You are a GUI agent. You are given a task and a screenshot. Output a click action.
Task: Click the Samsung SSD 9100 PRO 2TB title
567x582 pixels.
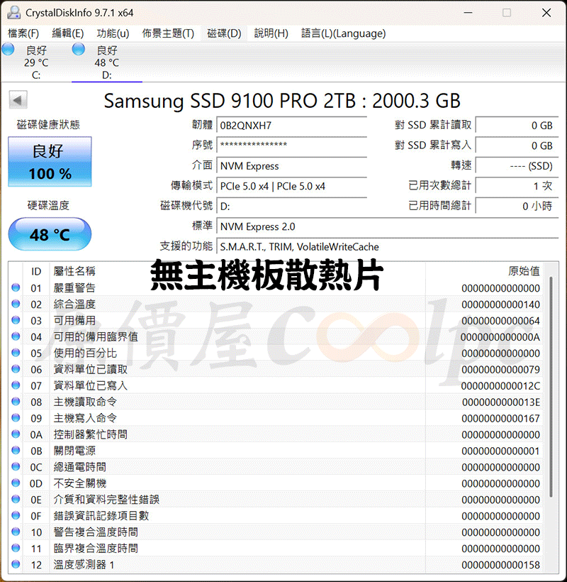coord(282,101)
